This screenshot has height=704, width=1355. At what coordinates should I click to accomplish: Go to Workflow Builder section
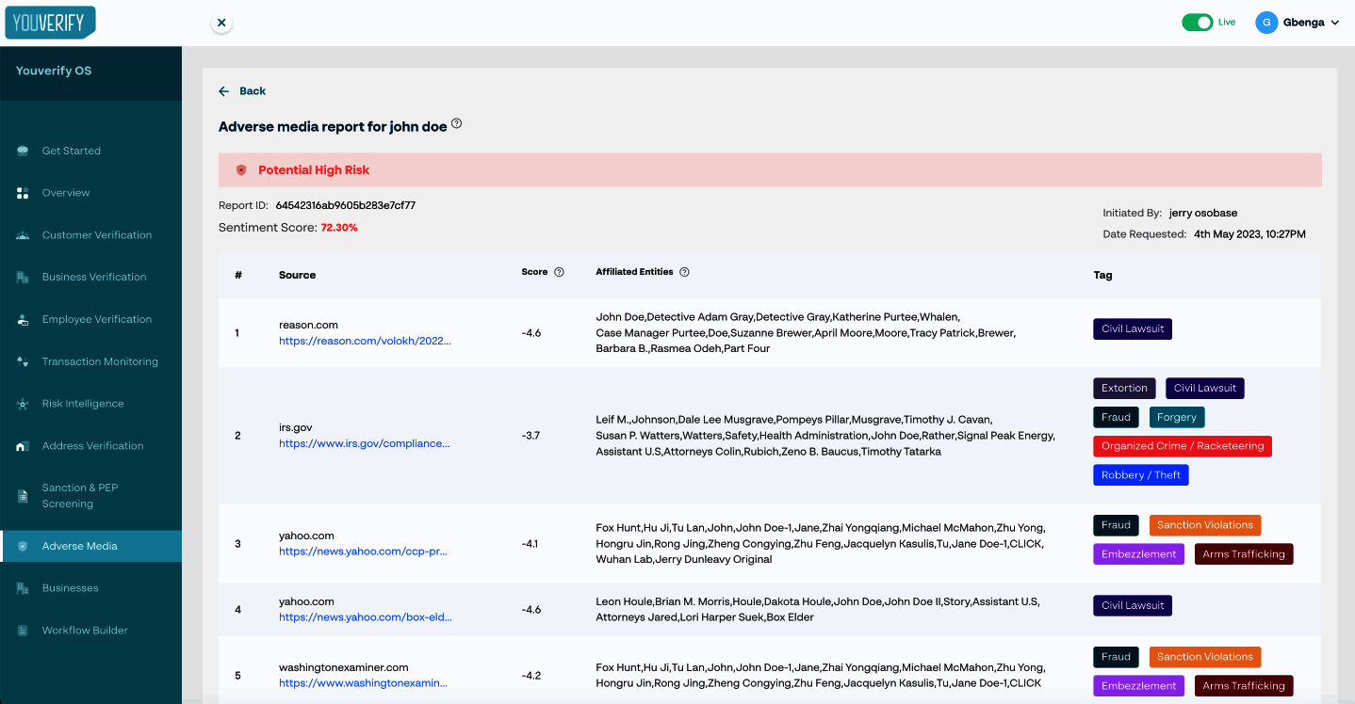85,631
